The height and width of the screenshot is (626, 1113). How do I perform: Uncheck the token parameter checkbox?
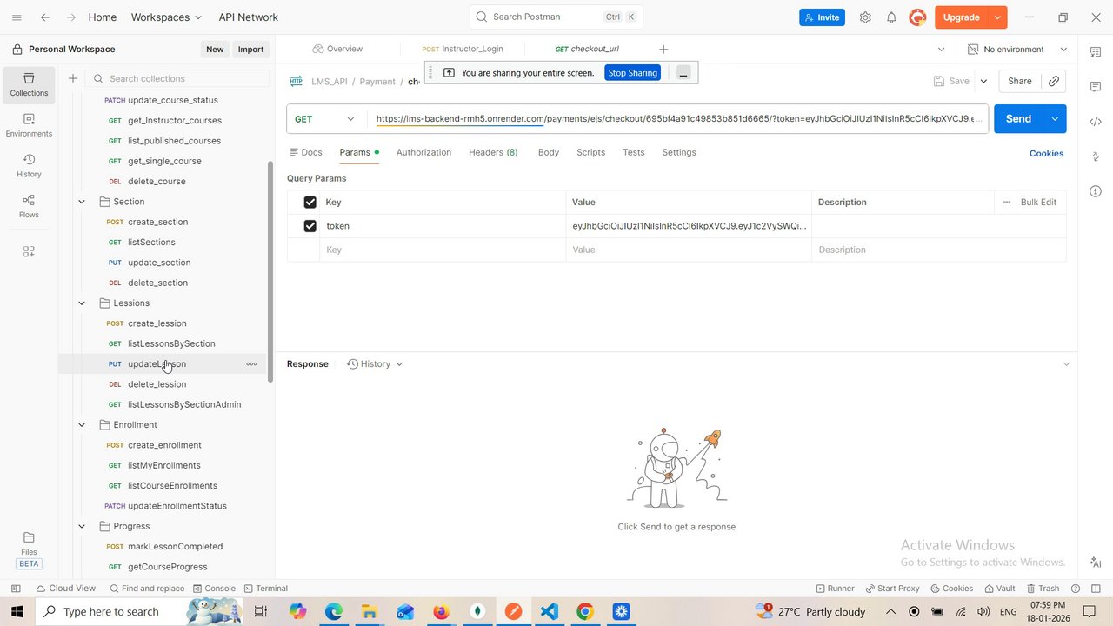(310, 226)
